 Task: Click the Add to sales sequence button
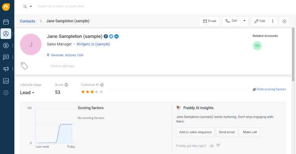pos(195,132)
